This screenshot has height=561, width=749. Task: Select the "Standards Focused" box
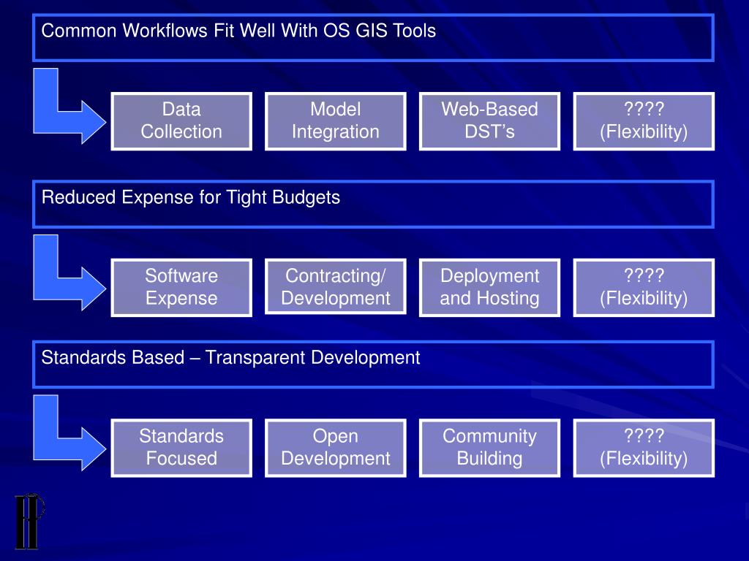point(181,448)
